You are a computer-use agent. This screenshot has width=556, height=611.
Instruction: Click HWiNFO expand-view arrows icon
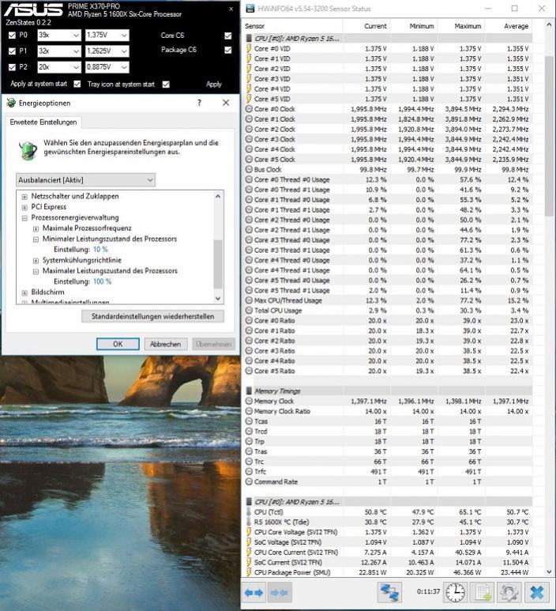tap(254, 593)
